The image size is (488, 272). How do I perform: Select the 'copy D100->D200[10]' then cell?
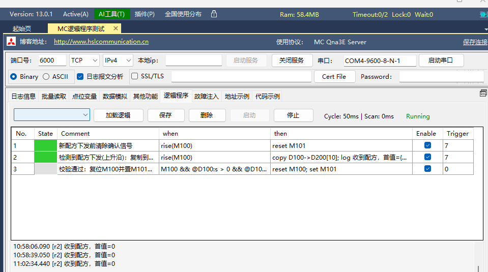[x=341, y=157]
